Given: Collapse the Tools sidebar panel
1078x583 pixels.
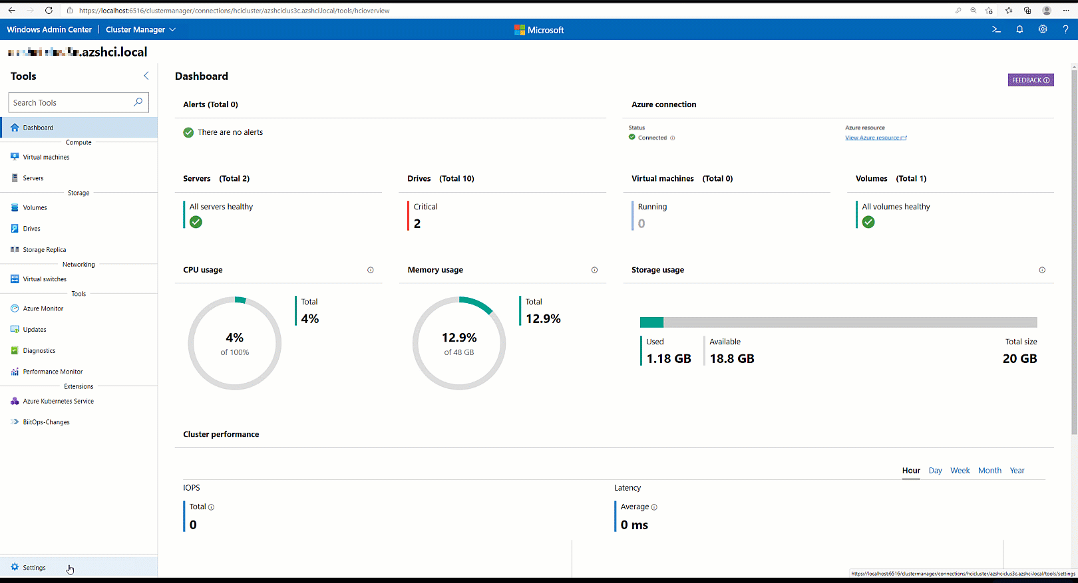Looking at the screenshot, I should click(146, 76).
